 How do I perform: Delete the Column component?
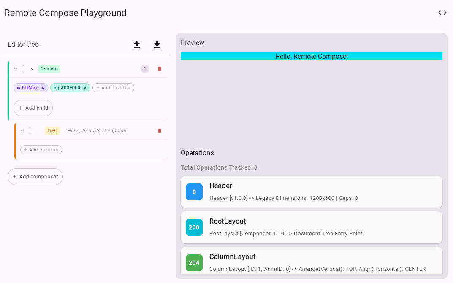[x=160, y=69]
